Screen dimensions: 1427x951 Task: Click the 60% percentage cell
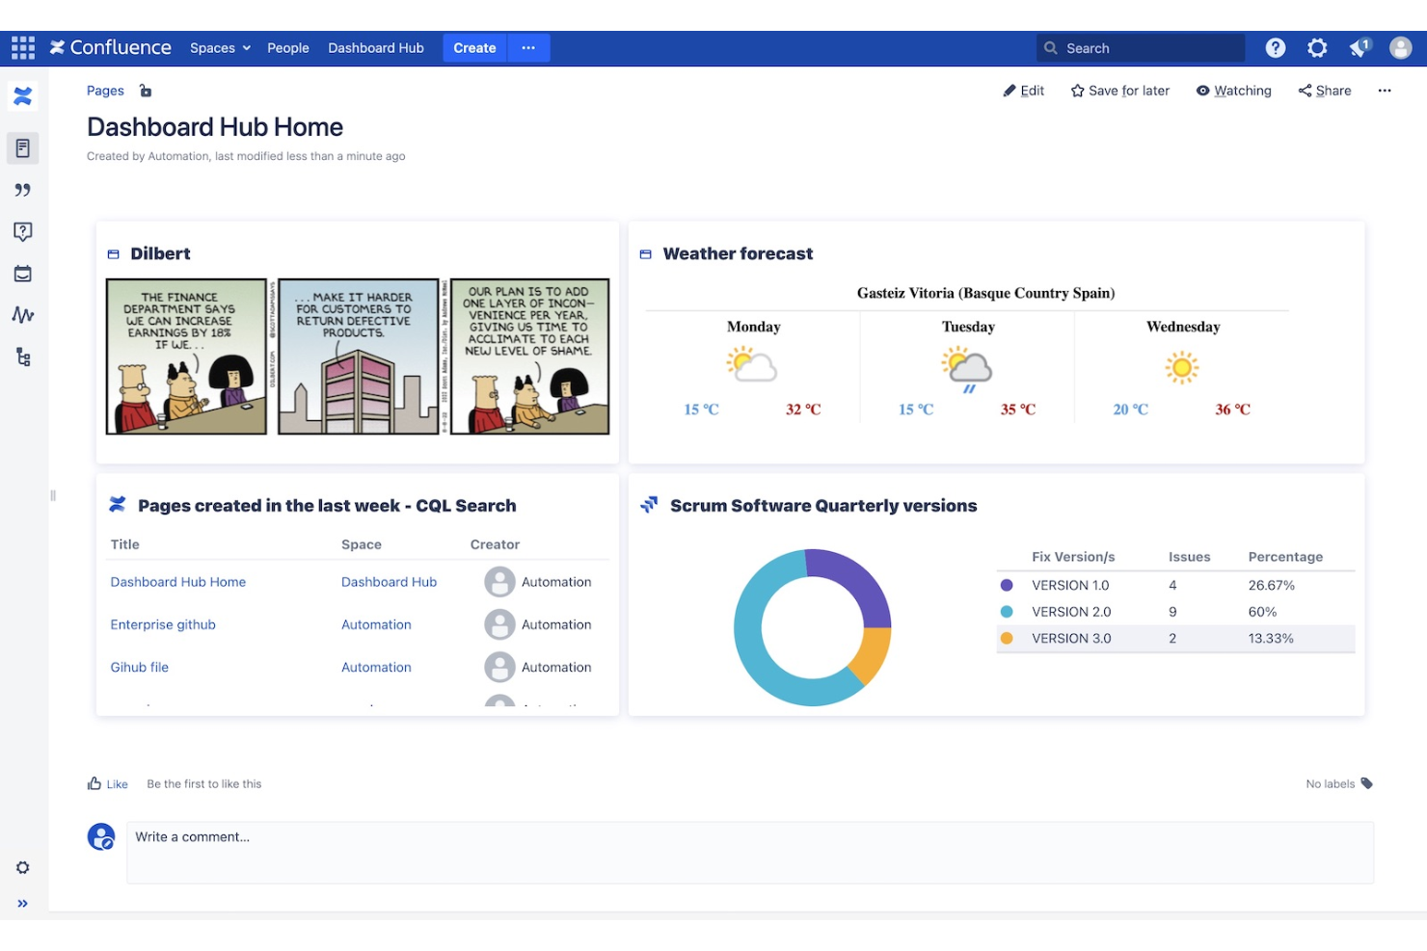[1262, 612]
